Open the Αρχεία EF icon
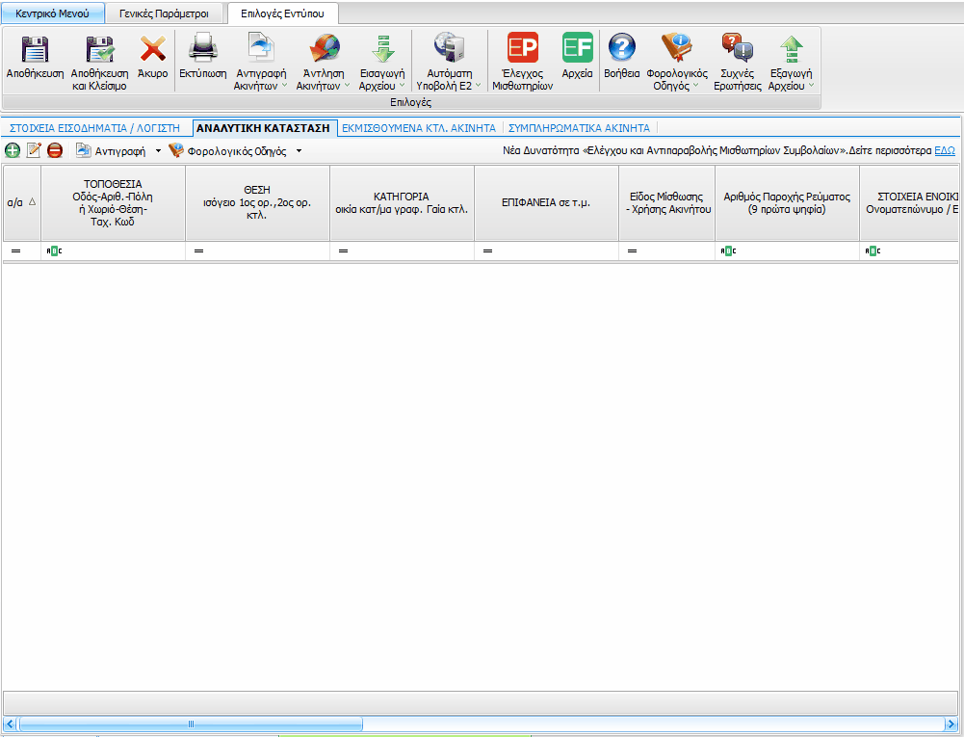Screen dimensions: 964x737 [x=577, y=50]
